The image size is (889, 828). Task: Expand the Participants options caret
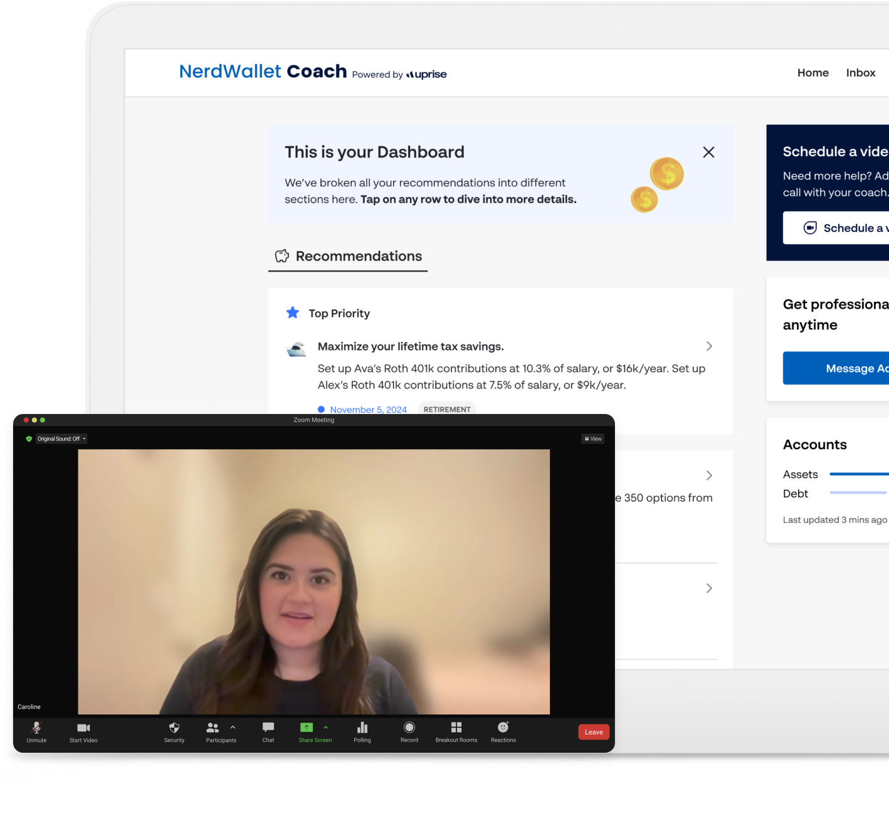pos(233,727)
